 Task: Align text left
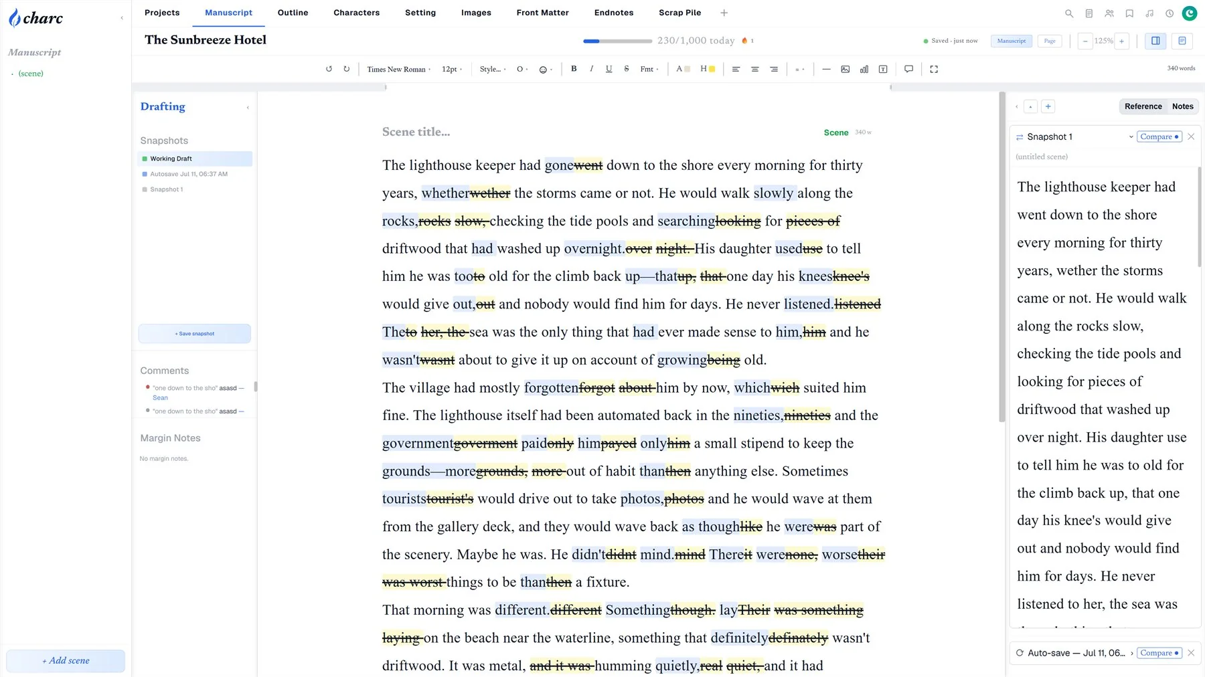tap(736, 69)
